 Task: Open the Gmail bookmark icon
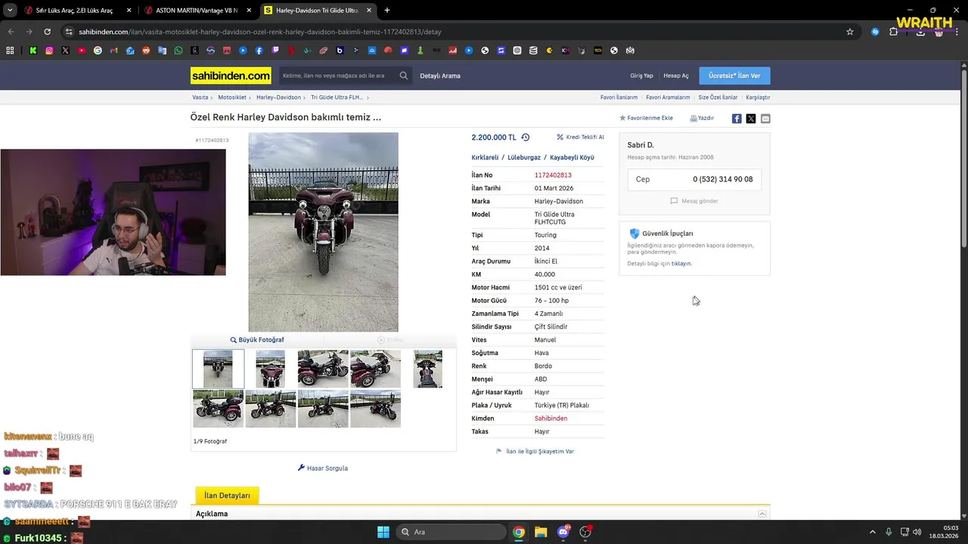(x=114, y=51)
